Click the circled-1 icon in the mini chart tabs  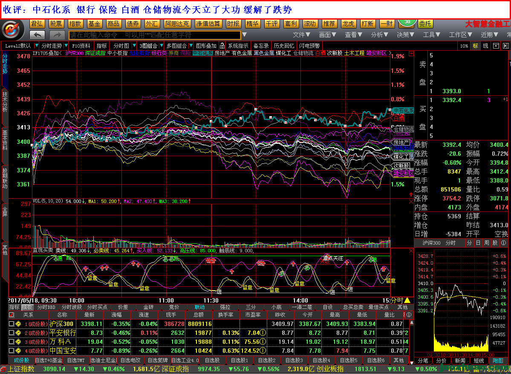coord(503,243)
